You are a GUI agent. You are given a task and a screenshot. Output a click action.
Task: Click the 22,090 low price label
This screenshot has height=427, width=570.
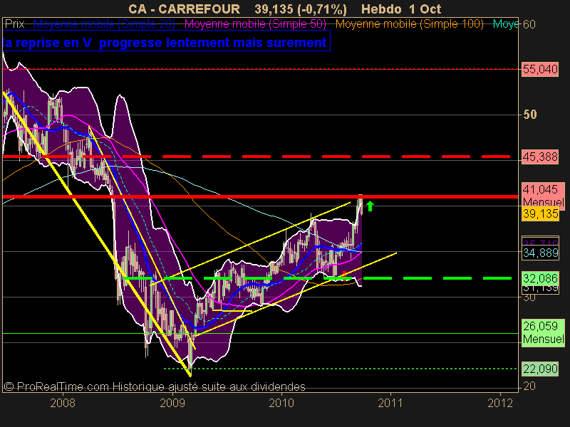click(x=540, y=369)
